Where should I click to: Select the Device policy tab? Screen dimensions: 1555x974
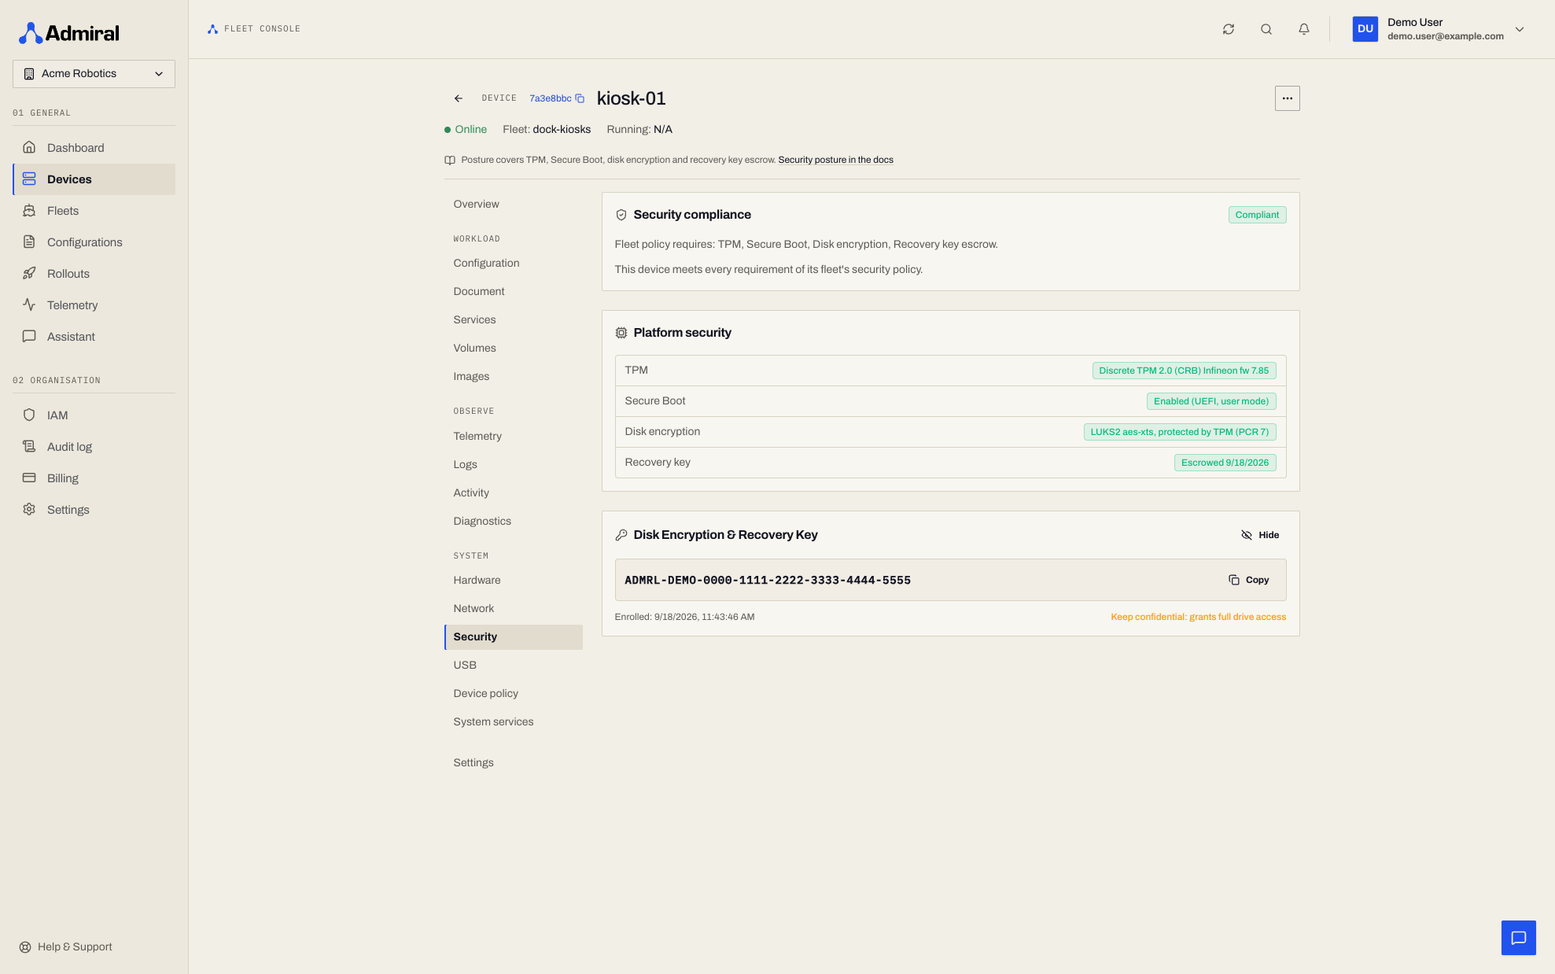pos(514,694)
